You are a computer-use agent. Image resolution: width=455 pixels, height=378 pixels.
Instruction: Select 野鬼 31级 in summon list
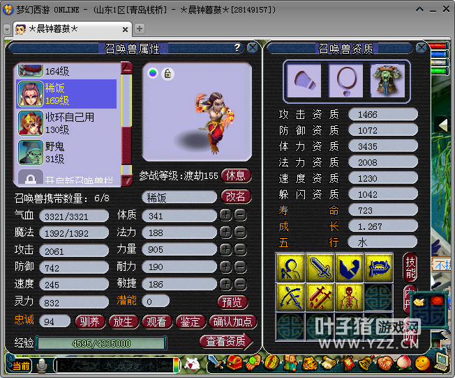coord(66,152)
